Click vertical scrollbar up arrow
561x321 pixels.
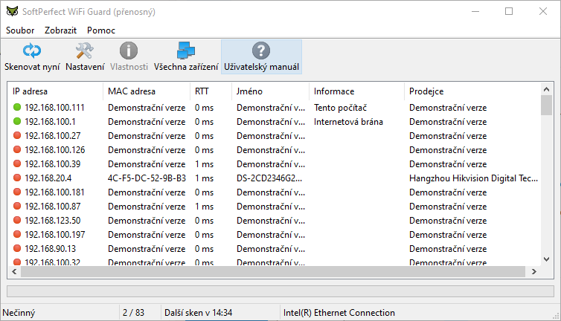point(546,89)
